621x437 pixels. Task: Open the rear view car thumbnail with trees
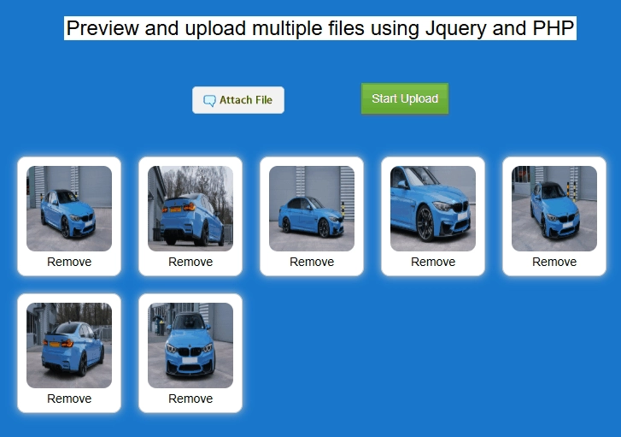(x=190, y=208)
